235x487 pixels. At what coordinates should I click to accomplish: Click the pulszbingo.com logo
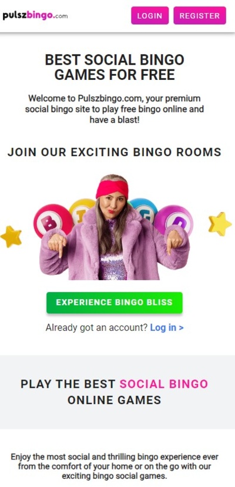35,15
